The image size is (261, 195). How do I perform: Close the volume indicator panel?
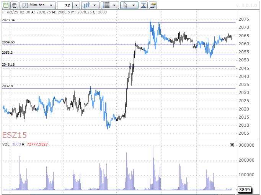(232, 145)
